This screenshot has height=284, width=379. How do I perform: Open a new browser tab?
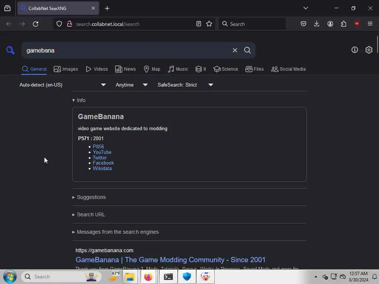(x=107, y=9)
